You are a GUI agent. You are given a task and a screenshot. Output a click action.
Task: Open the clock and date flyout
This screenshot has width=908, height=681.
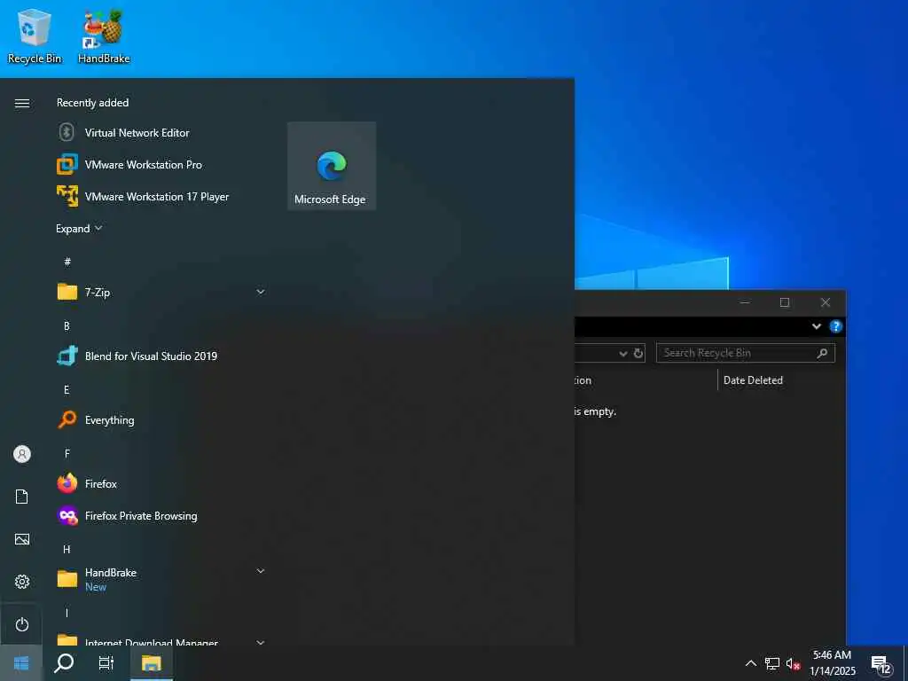(832, 663)
